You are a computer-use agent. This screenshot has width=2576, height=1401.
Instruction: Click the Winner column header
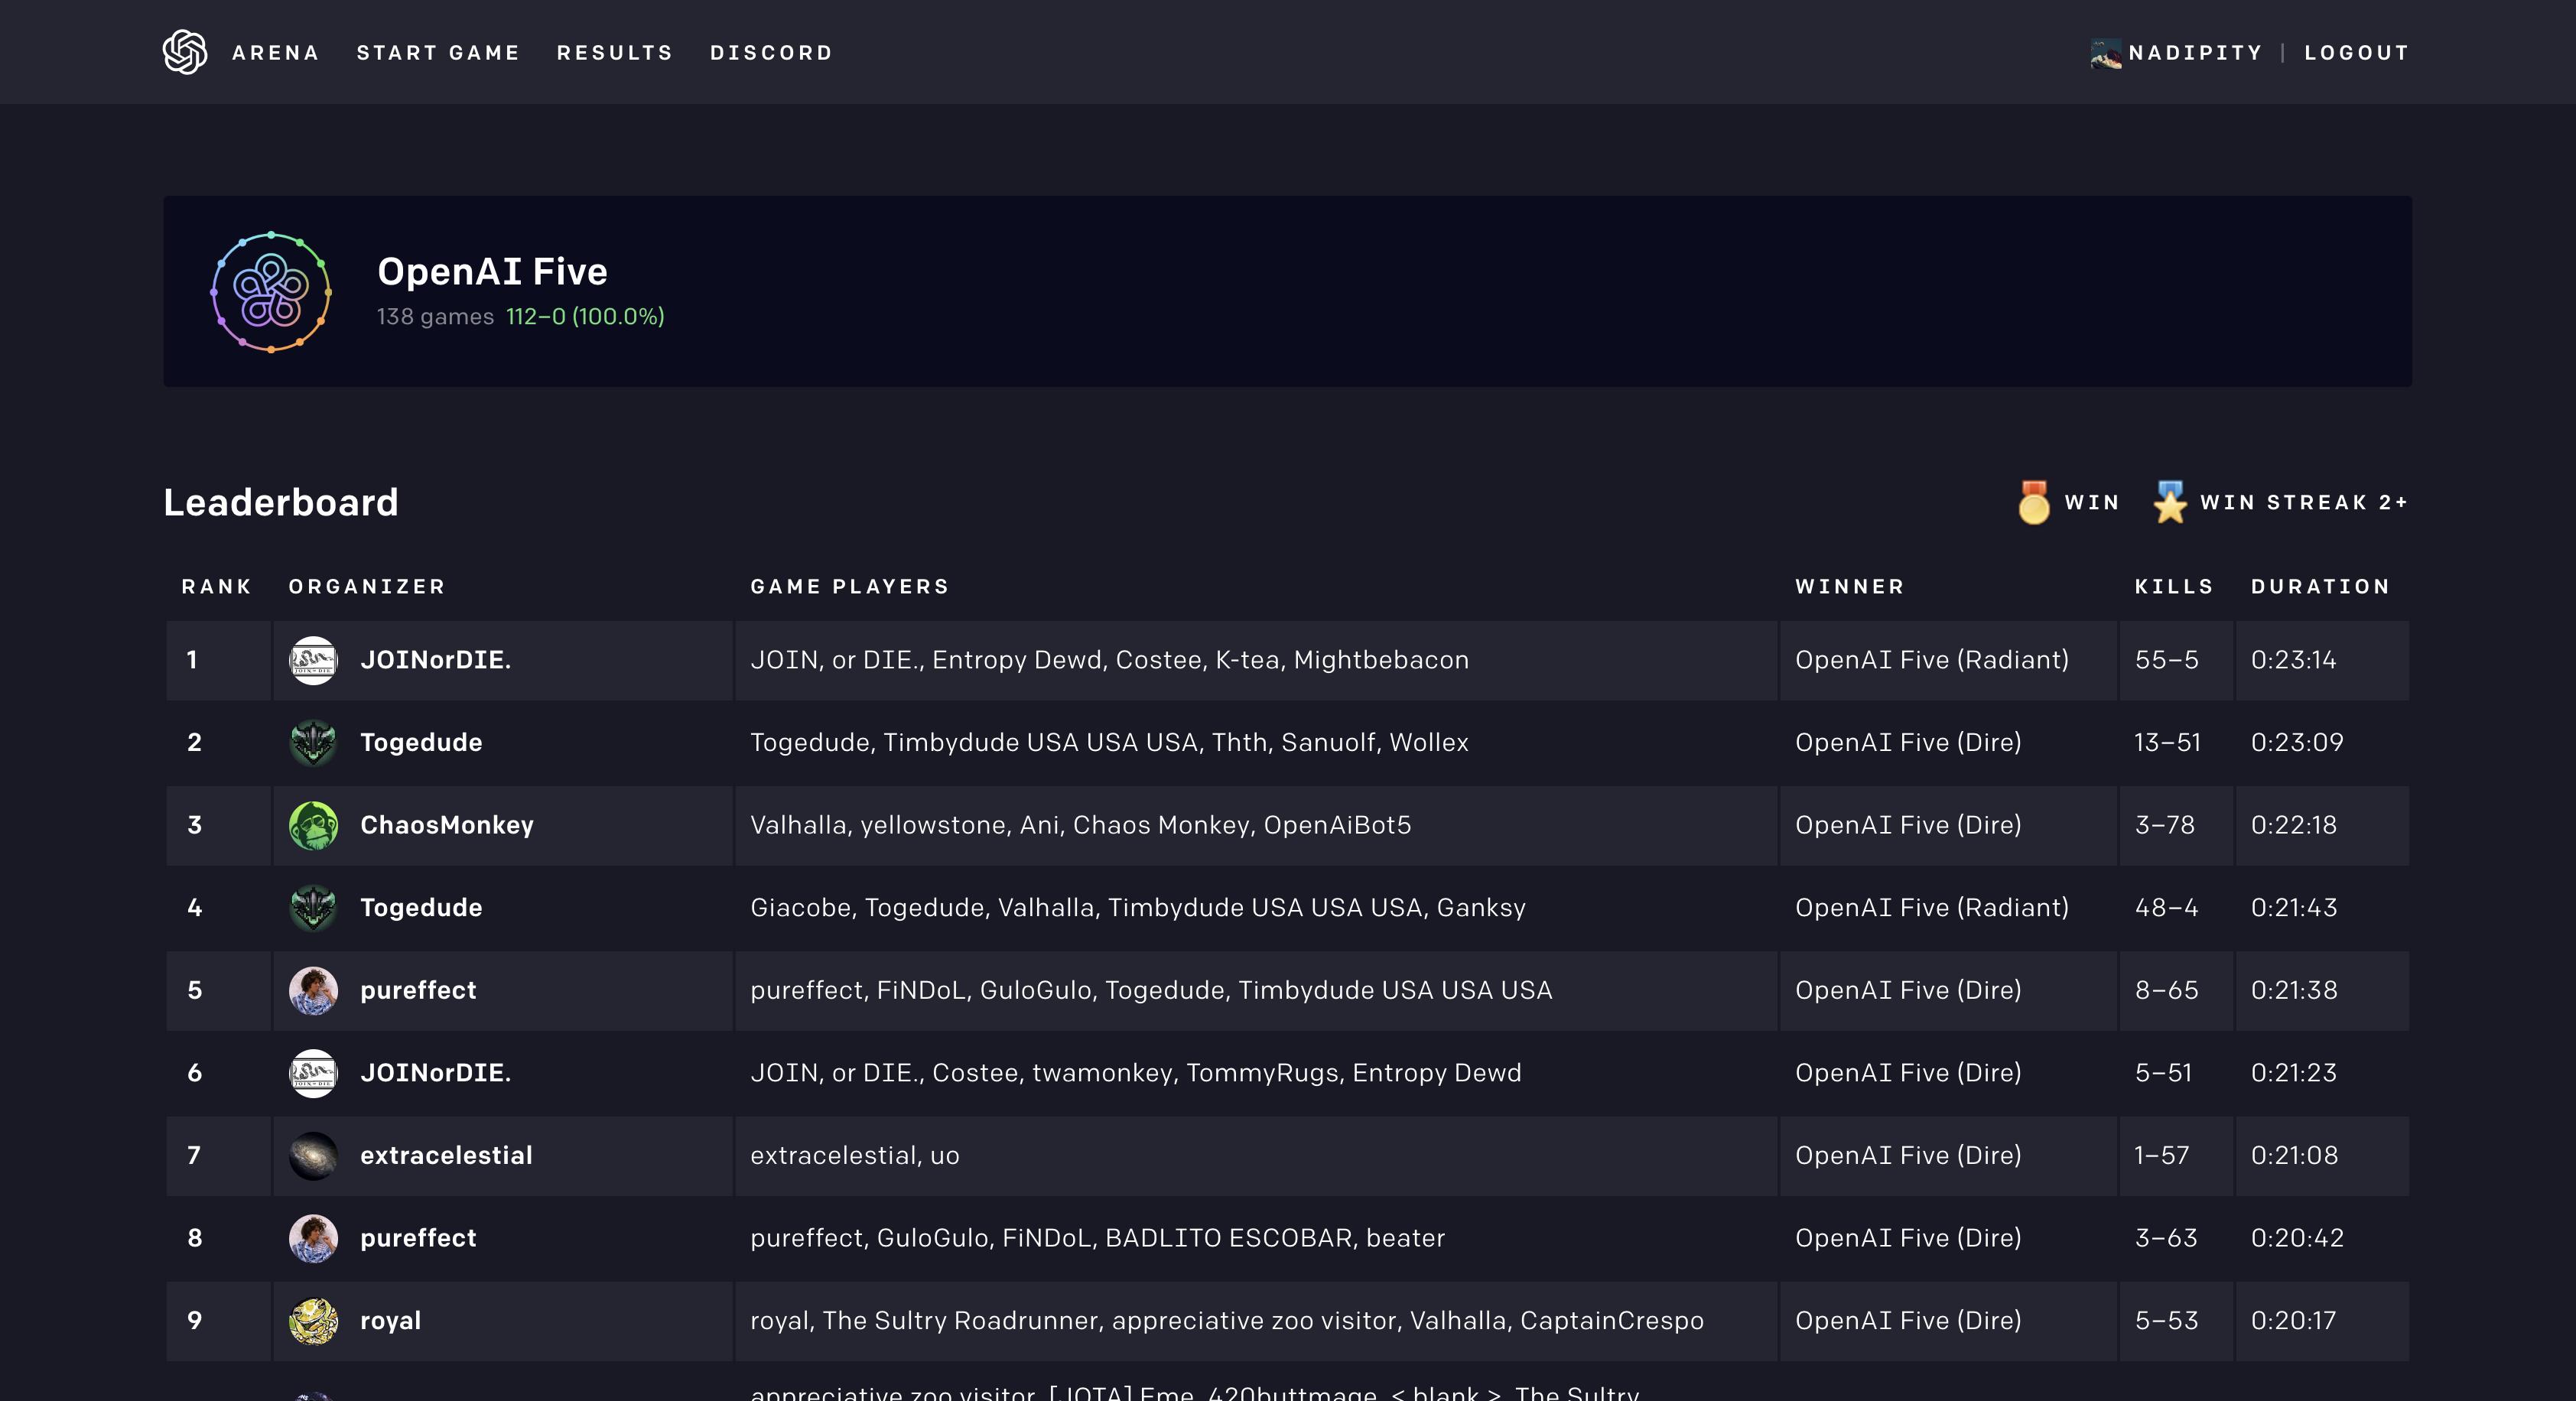click(x=1850, y=587)
